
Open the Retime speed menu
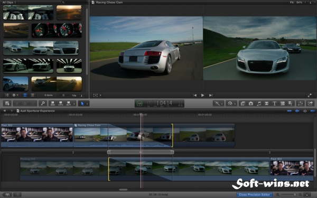pyautogui.click(x=231, y=103)
